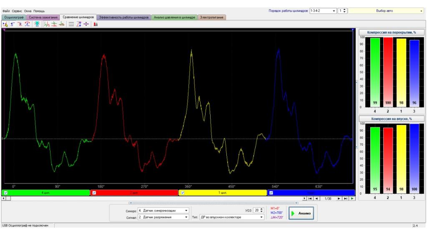Click the 'ΔM=720°' marker text

coord(277,217)
